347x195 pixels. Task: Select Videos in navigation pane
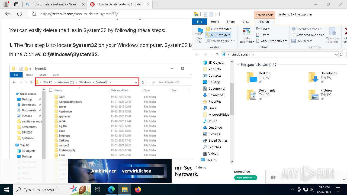click(213, 154)
